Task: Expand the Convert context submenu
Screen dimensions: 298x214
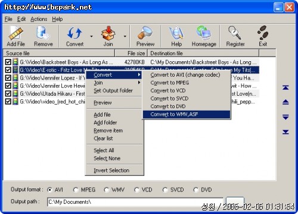Action: [x=114, y=75]
